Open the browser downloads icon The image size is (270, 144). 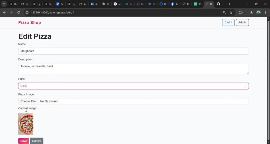click(x=251, y=13)
